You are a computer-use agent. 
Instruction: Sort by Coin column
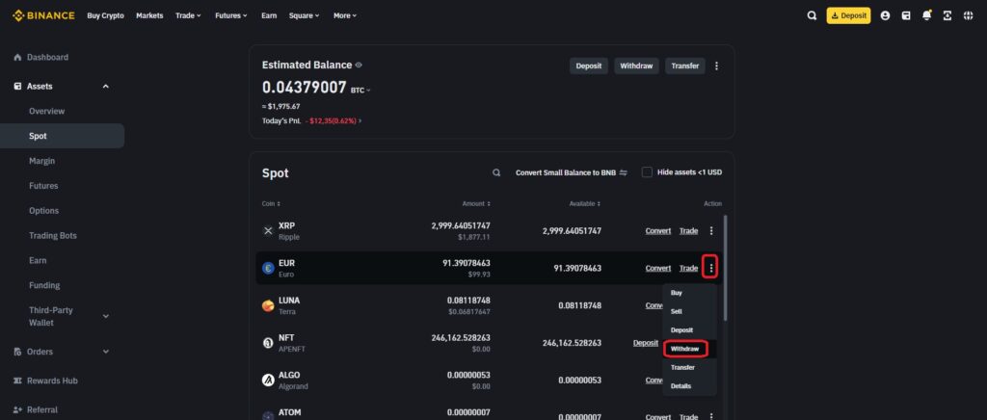271,203
